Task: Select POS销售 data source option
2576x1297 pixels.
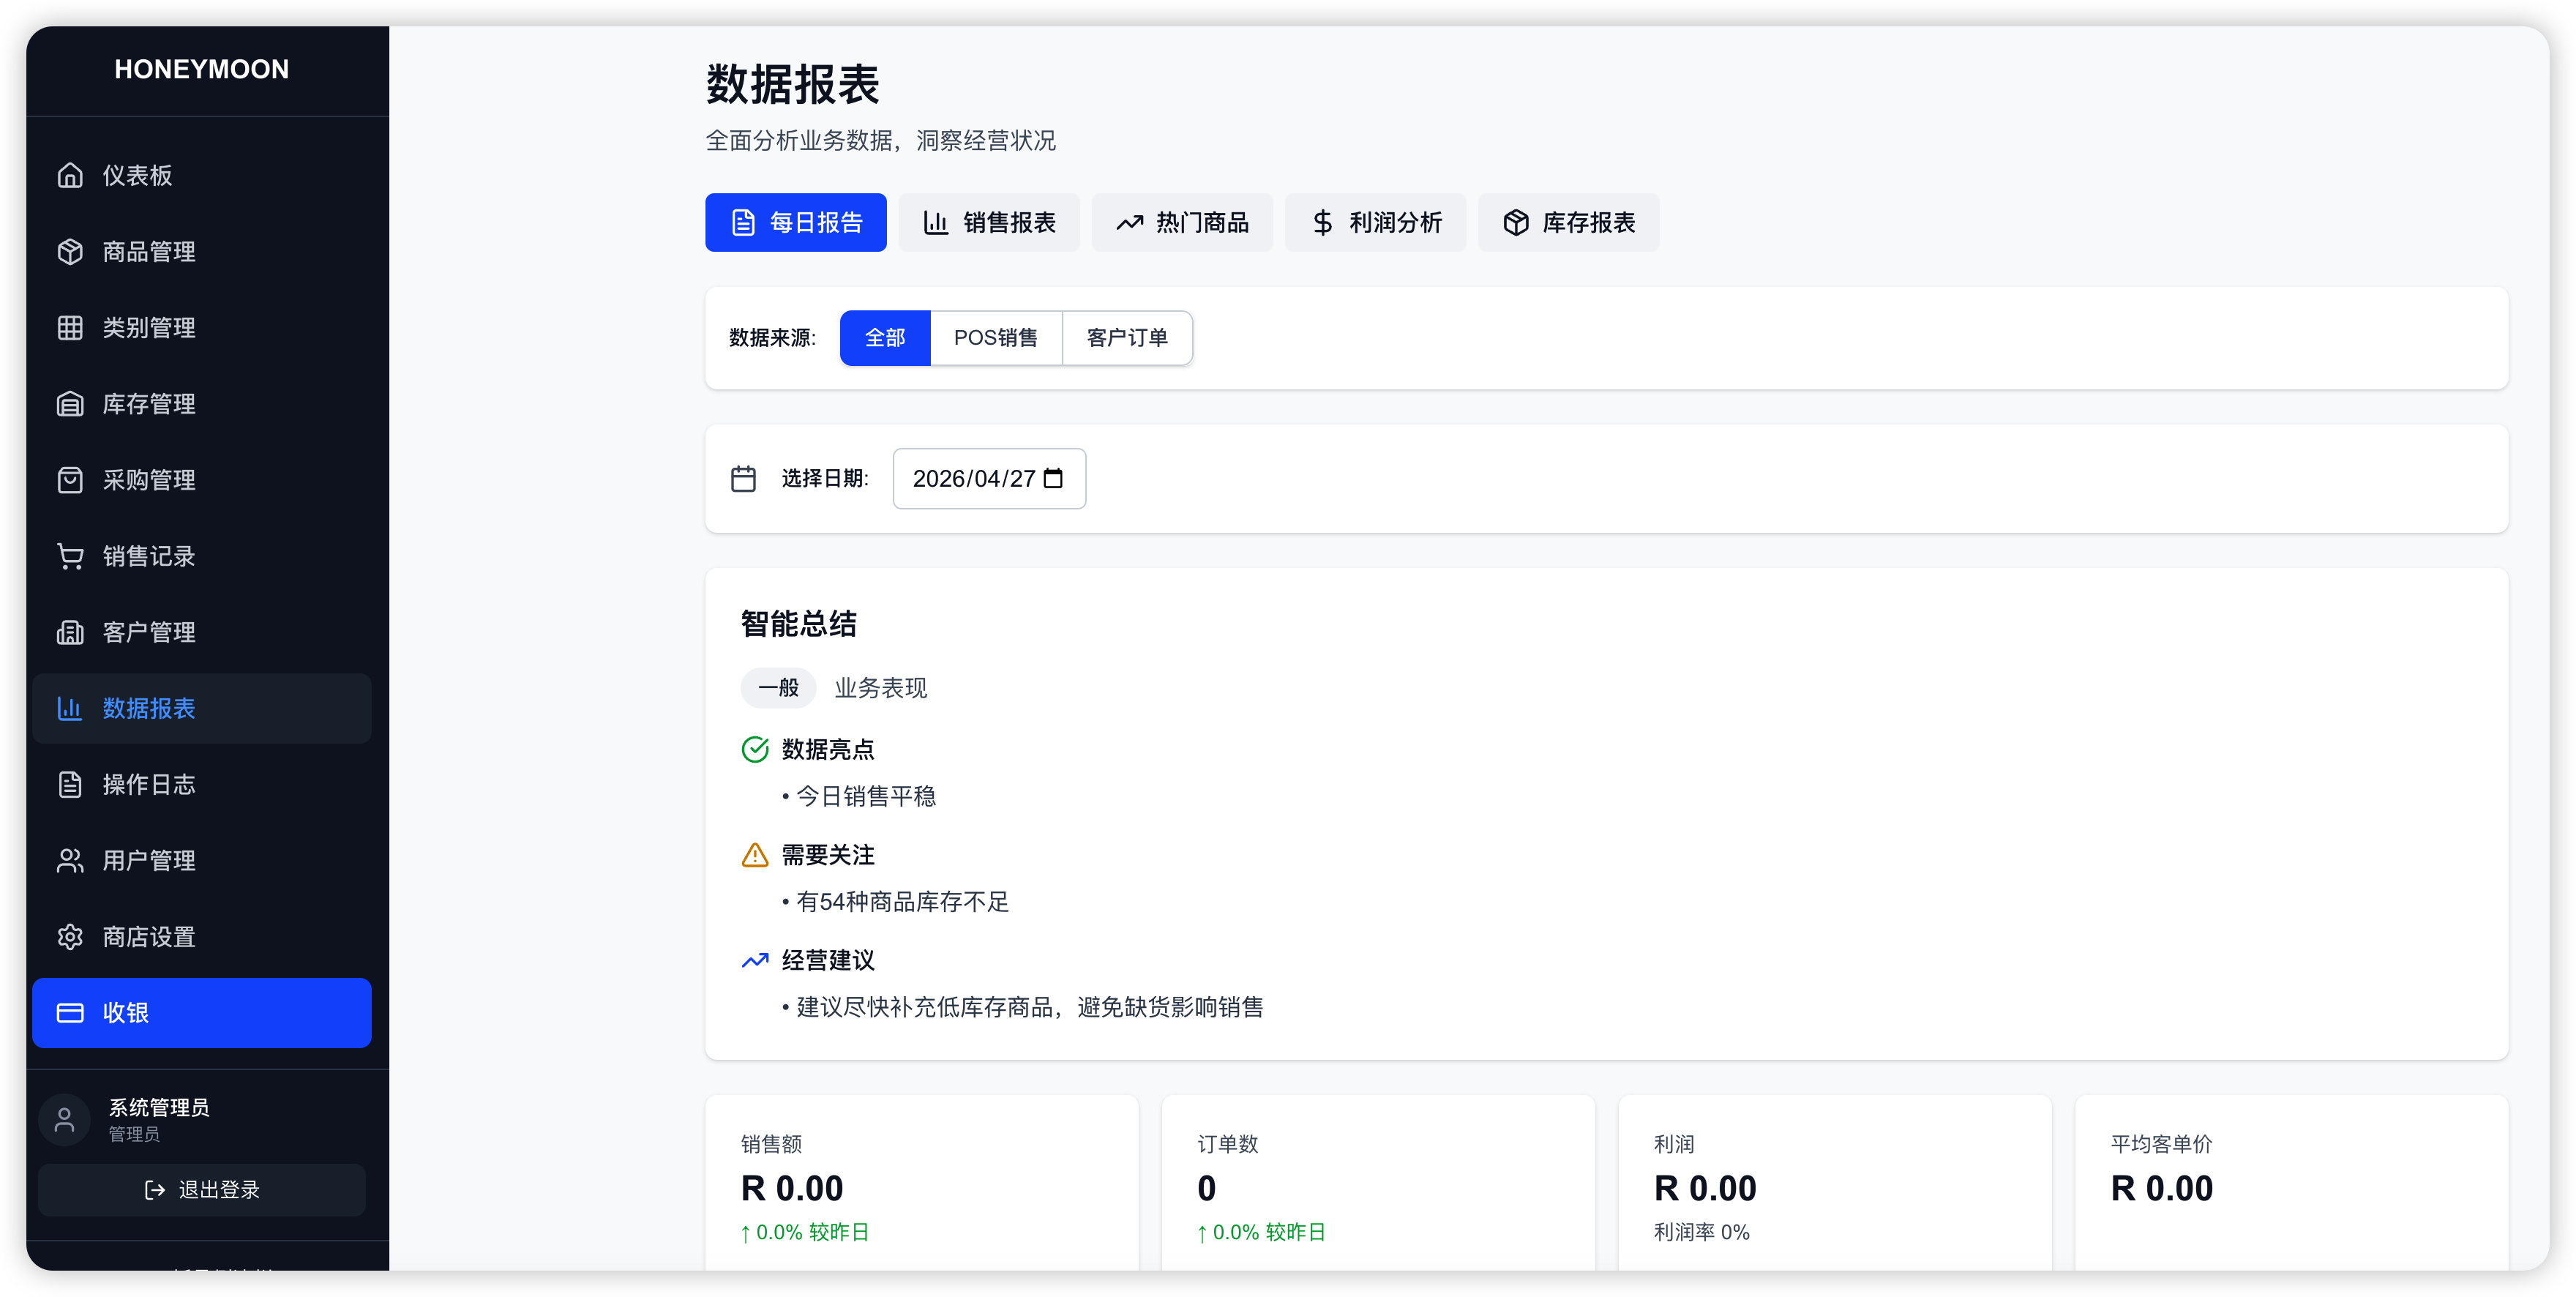Action: point(996,338)
